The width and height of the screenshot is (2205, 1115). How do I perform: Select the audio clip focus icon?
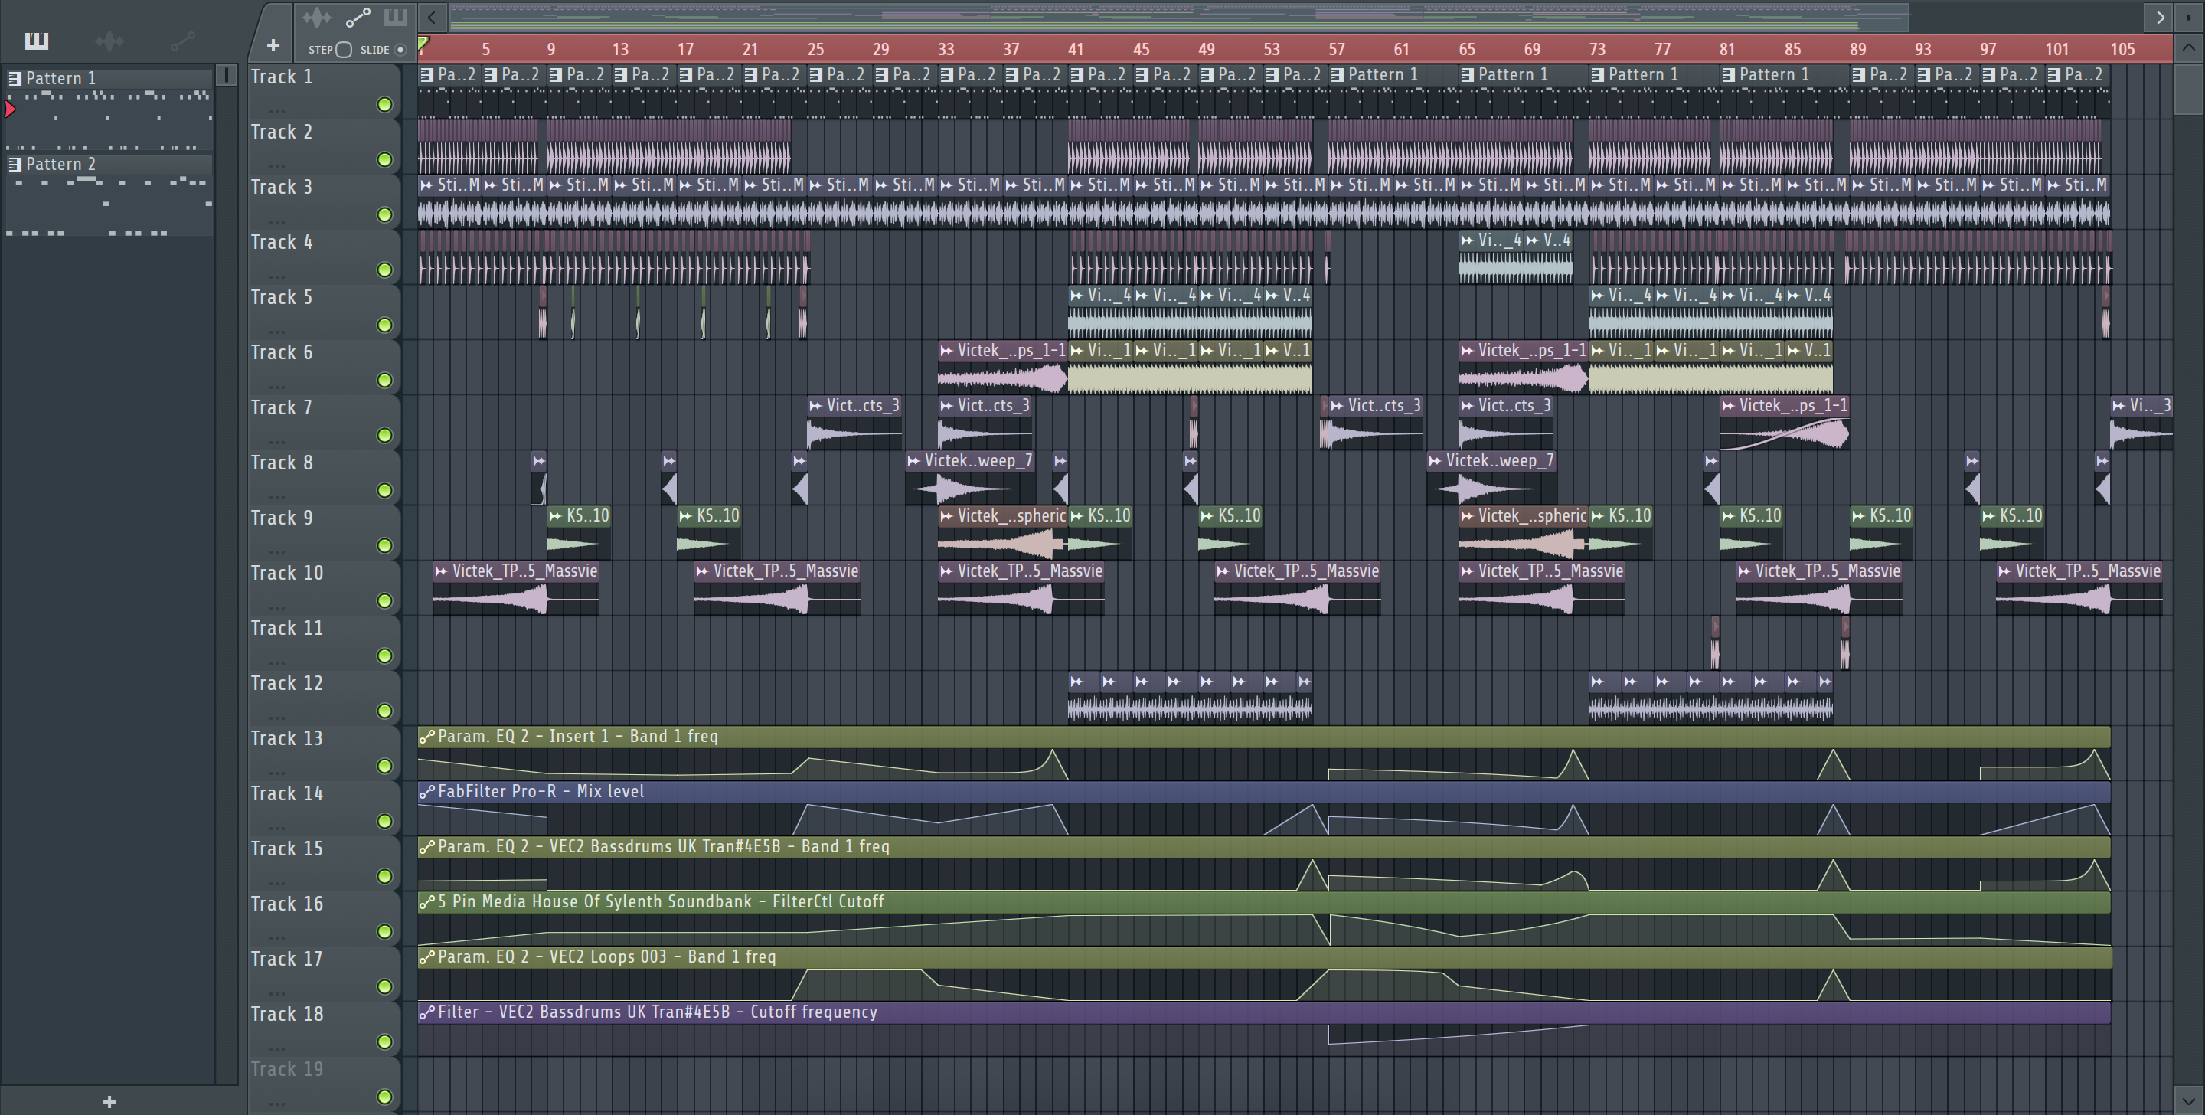click(316, 17)
